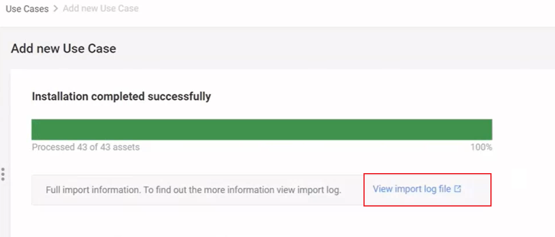
Task: Click the Processed 43 of 43 assets text
Action: coord(85,147)
